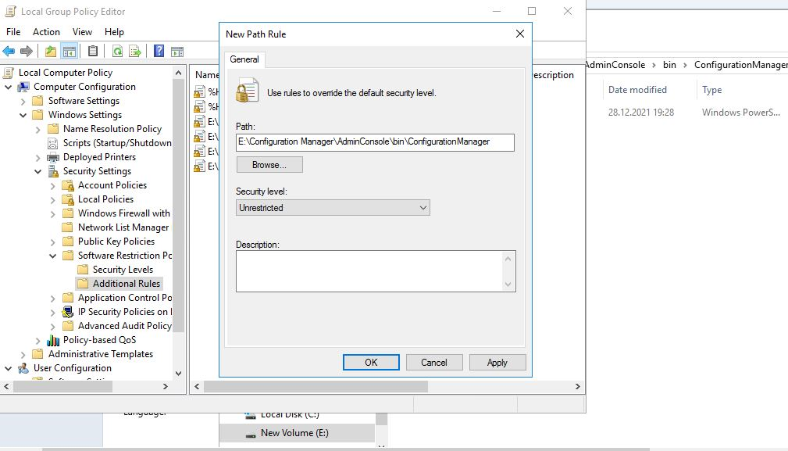This screenshot has height=451, width=788.
Task: Close the New Path Rule dialog
Action: (520, 34)
